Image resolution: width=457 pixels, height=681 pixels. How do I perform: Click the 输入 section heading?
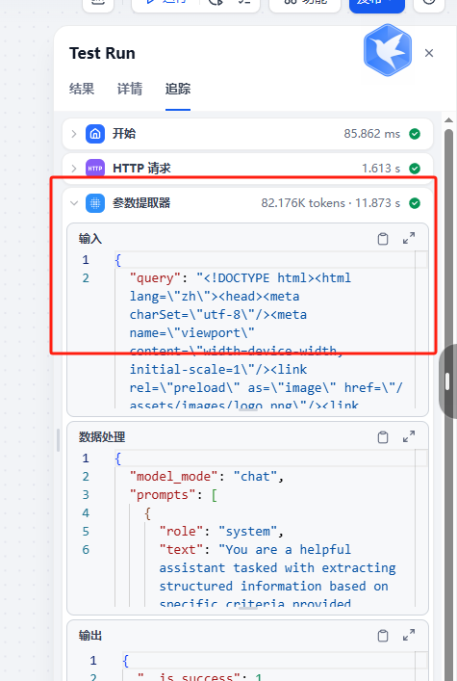click(89, 239)
